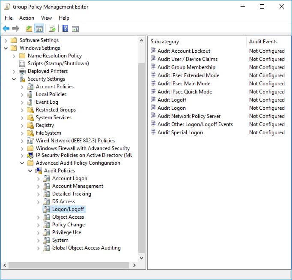Expand the Name Resolution Policy node
Viewport: 292px width, 280px height.
coord(14,56)
